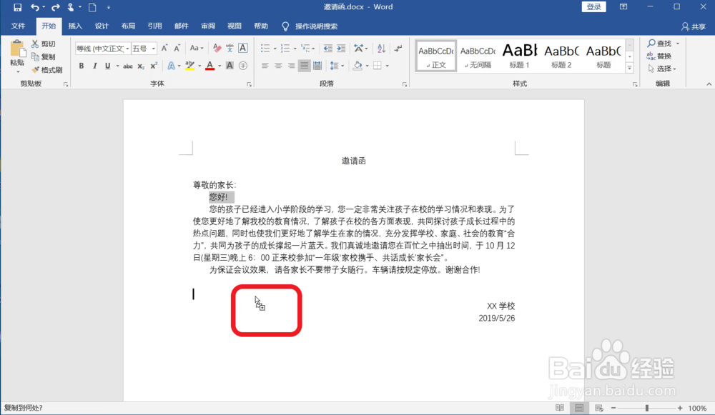Apply the 标题 1 heading style
The height and width of the screenshot is (415, 715).
(520, 55)
